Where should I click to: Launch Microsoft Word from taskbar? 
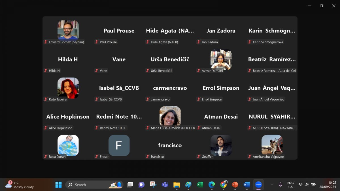pyautogui.click(x=246, y=185)
